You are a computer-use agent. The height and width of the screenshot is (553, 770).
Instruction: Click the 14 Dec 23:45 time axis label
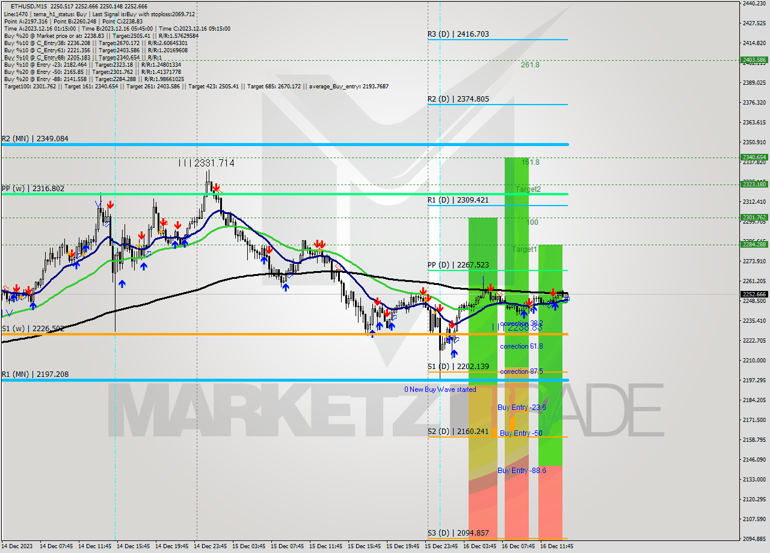(210, 546)
